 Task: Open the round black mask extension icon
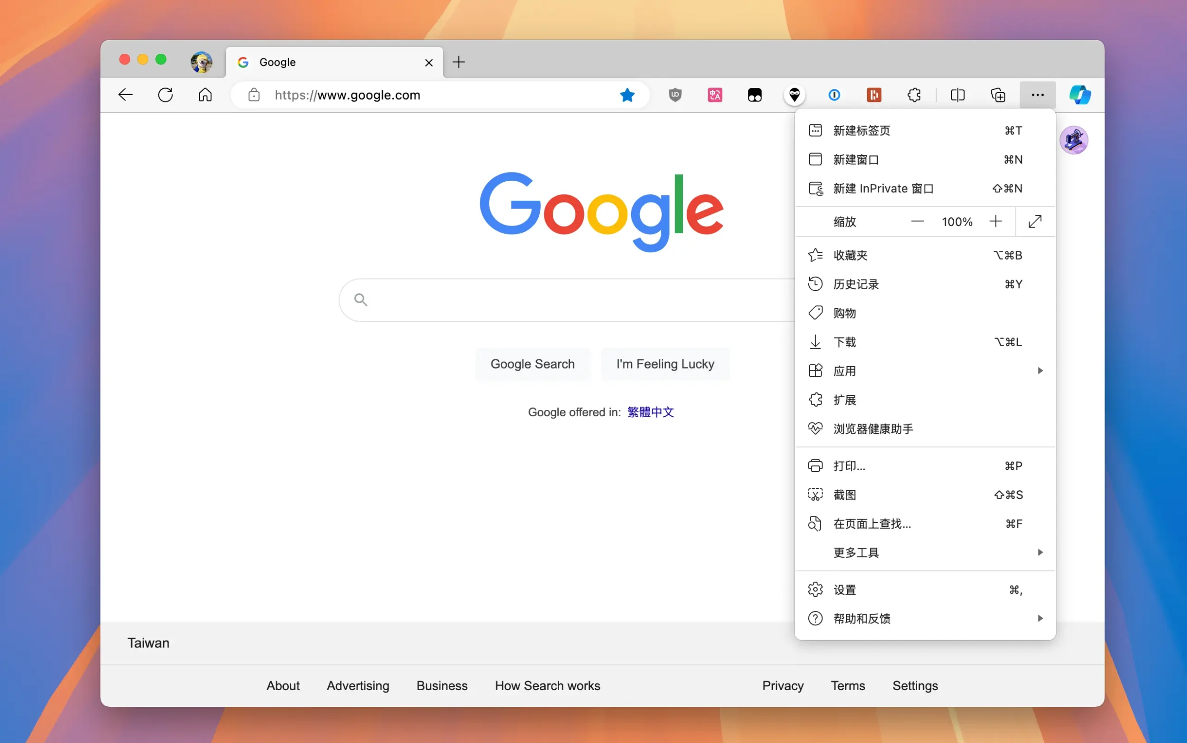point(795,95)
